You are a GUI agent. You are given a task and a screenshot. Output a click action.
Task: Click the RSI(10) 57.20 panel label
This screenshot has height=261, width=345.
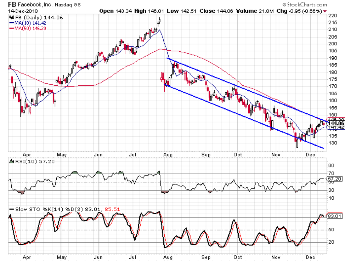[35, 161]
